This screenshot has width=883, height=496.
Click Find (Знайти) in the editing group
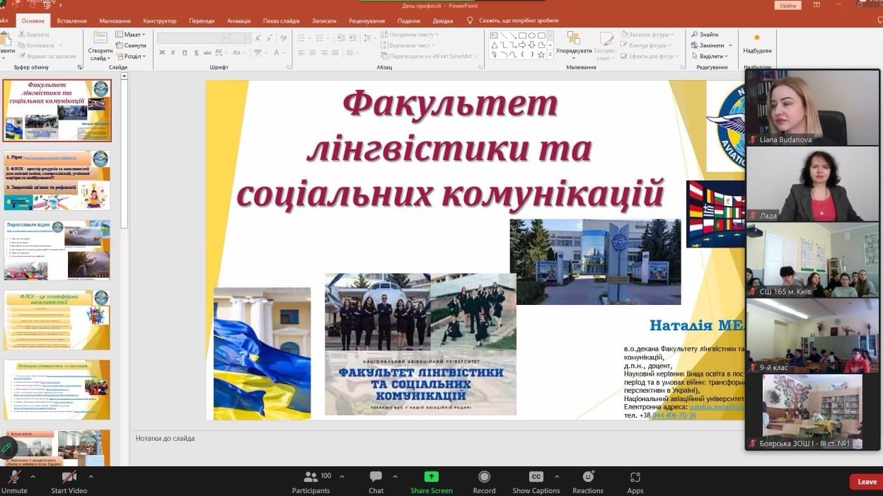[708, 35]
